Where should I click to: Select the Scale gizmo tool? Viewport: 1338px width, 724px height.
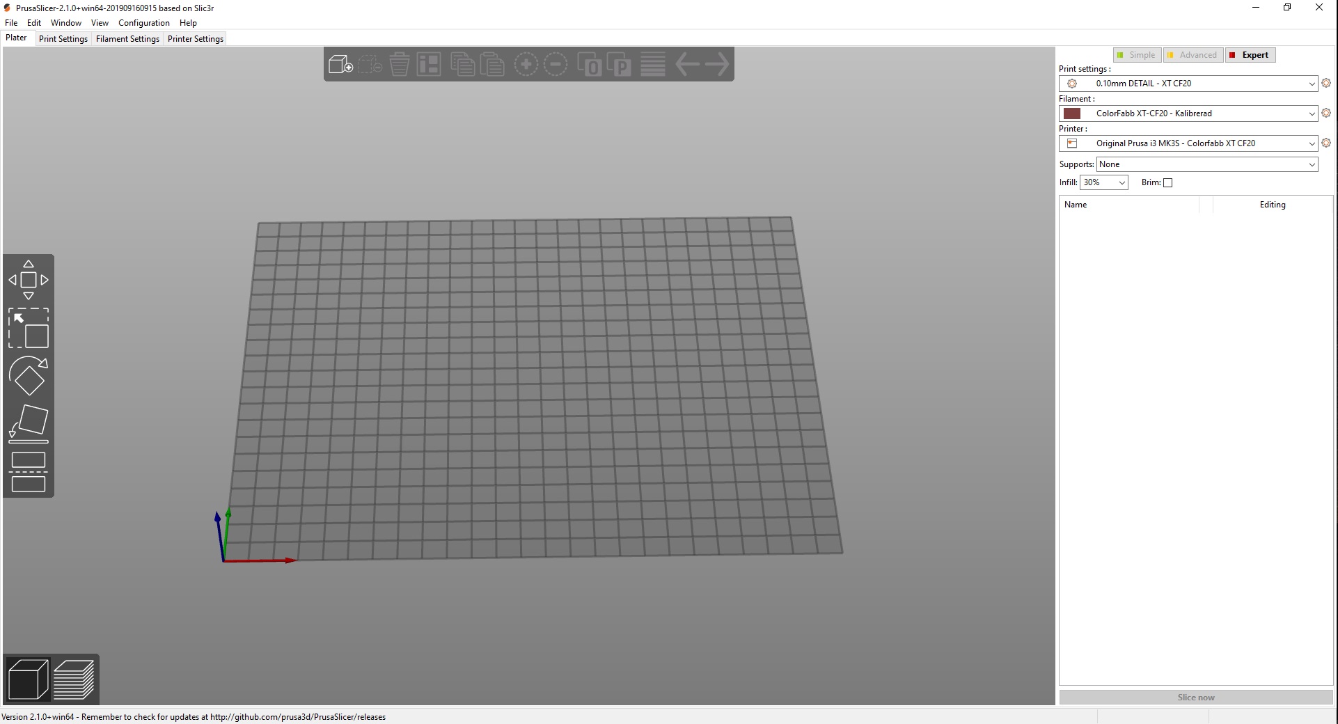(29, 328)
